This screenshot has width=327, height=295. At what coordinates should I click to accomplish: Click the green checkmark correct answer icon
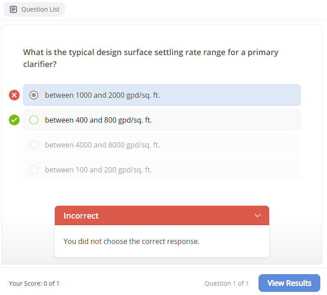[x=14, y=120]
